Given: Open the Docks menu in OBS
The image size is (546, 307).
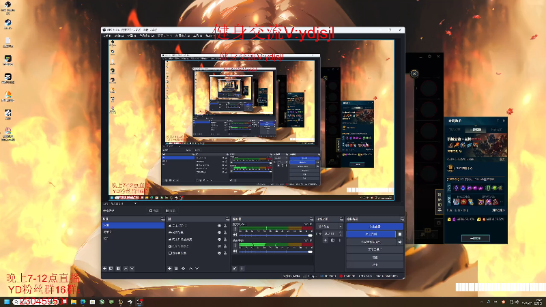Looking at the screenshot, I should [x=147, y=36].
